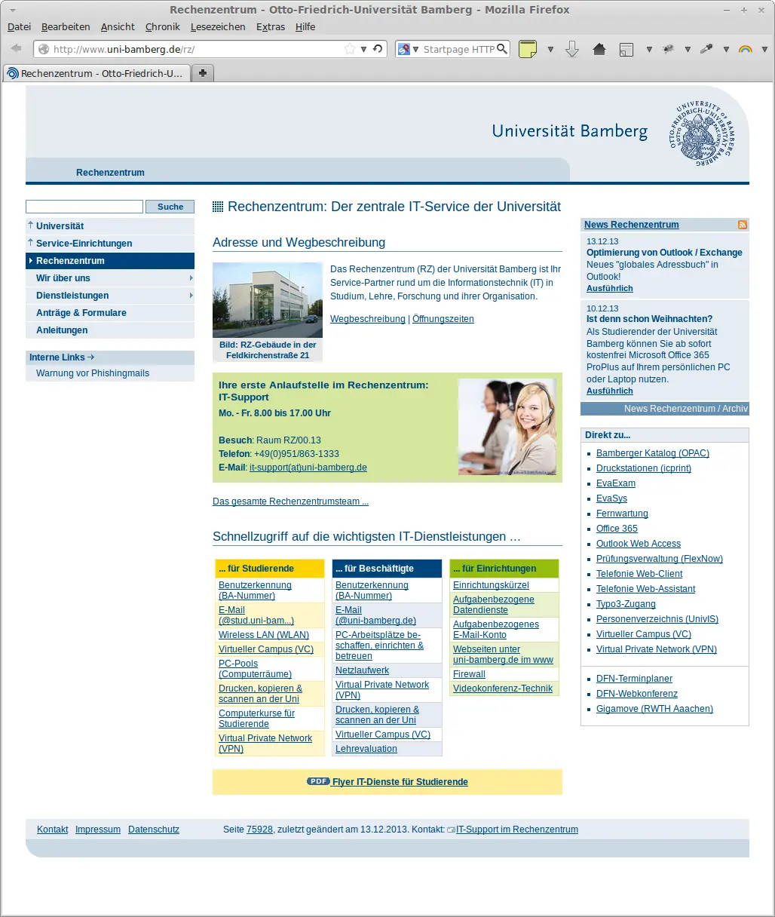The height and width of the screenshot is (917, 775).
Task: Open News Rechenzentrum / Archiv link
Action: tap(686, 409)
